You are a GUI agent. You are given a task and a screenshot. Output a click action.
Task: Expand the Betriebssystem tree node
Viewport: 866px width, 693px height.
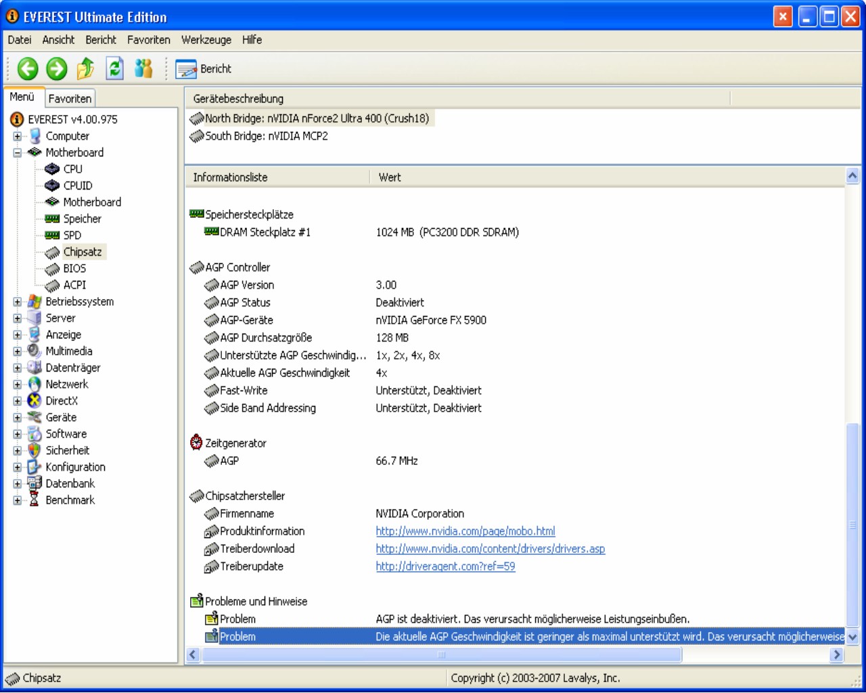tap(18, 302)
